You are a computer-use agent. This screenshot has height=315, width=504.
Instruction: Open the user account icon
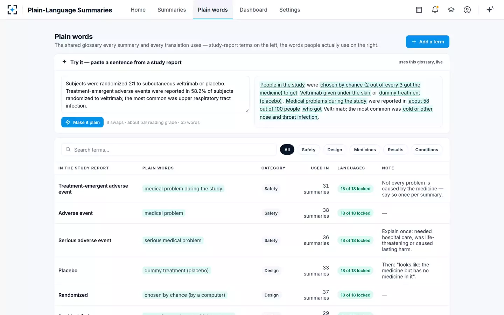coord(467,10)
